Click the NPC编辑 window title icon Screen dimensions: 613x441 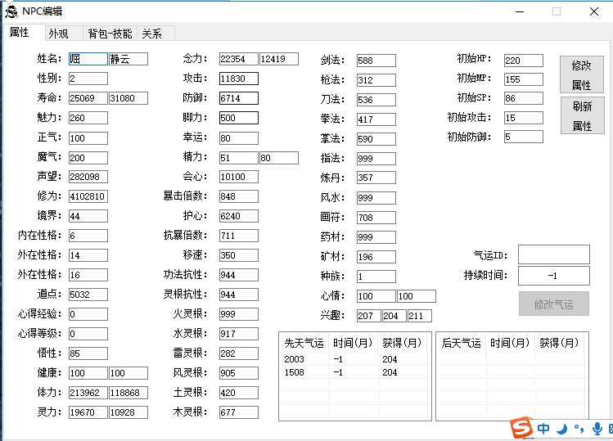point(11,11)
